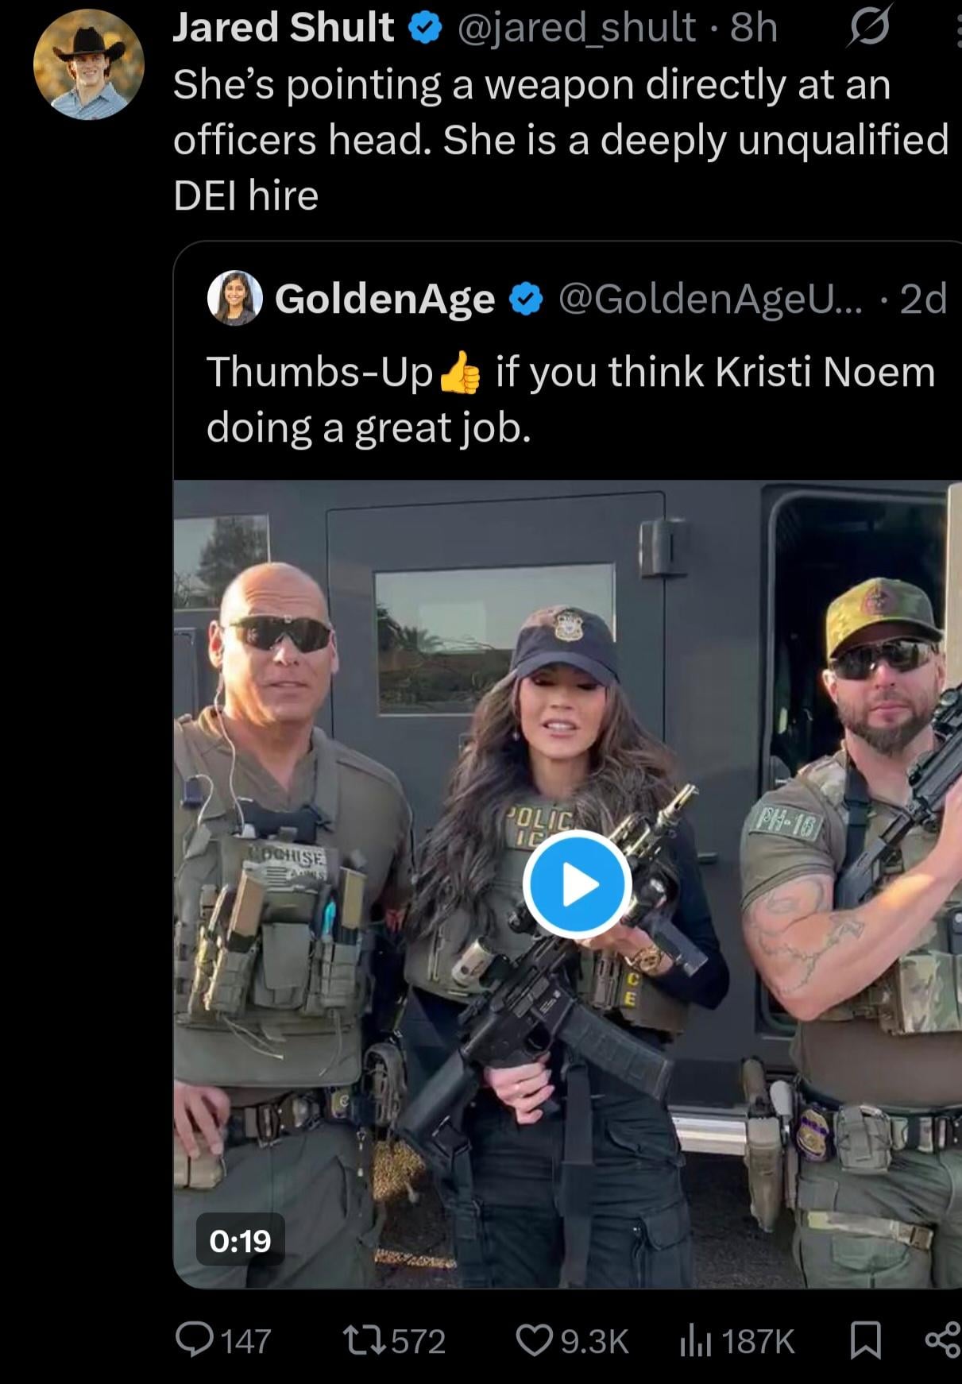Open the @GoldenAgeU... handle link
The image size is (962, 1384).
[711, 300]
